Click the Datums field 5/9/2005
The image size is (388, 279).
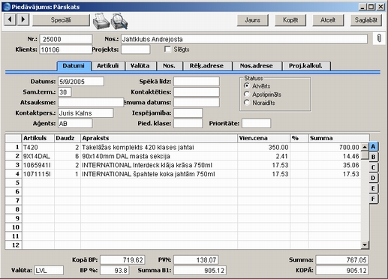[81, 82]
